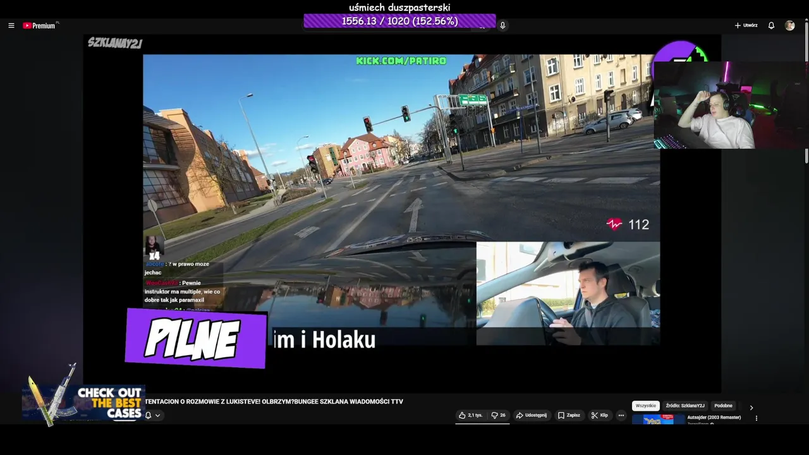Image resolution: width=809 pixels, height=455 pixels.
Task: Click Zapisz to save the video
Action: [569, 415]
